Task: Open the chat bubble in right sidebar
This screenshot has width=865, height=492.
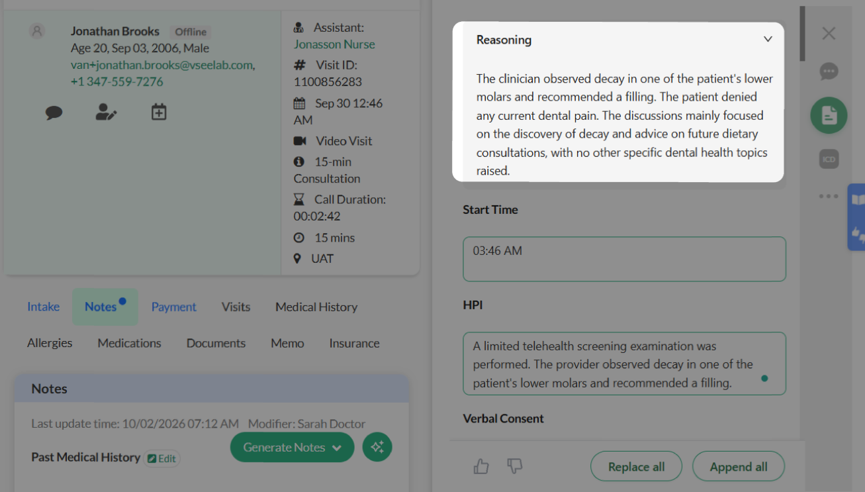Action: (829, 72)
